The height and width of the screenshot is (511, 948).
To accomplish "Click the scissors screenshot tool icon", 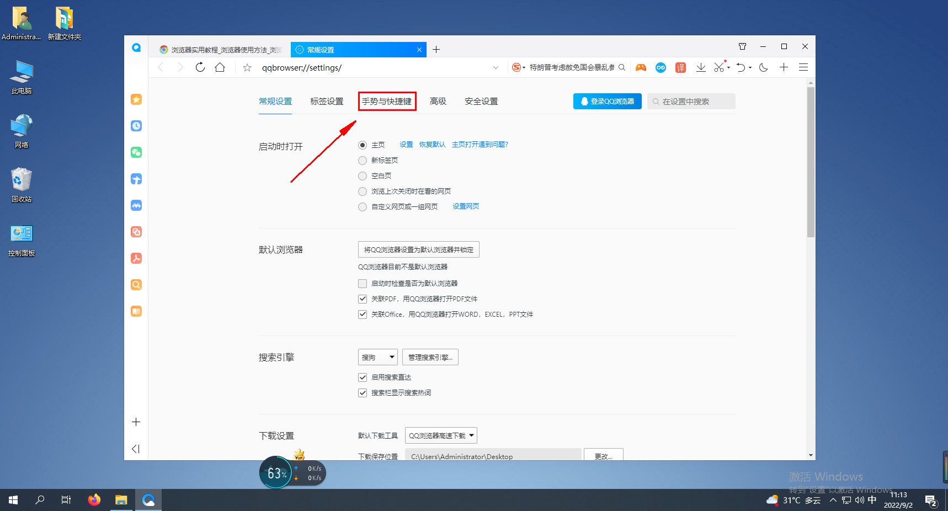I will pos(719,67).
